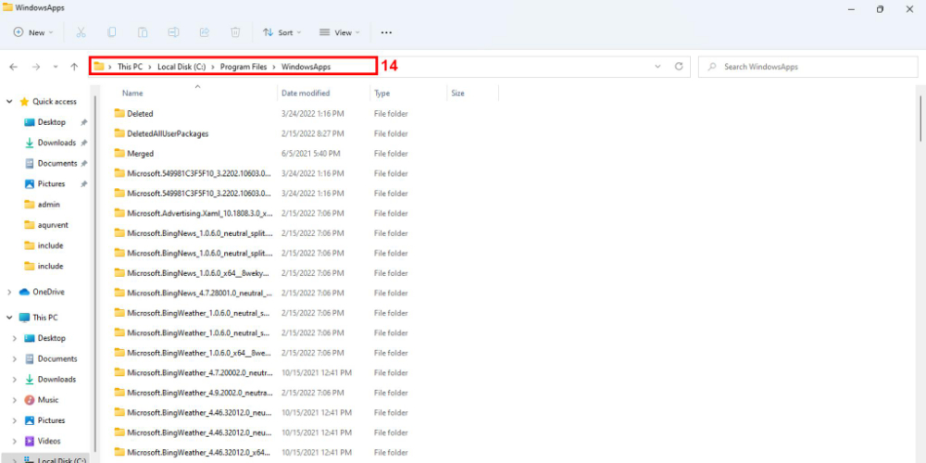Select the Deleted folder
The width and height of the screenshot is (926, 463).
pos(140,113)
